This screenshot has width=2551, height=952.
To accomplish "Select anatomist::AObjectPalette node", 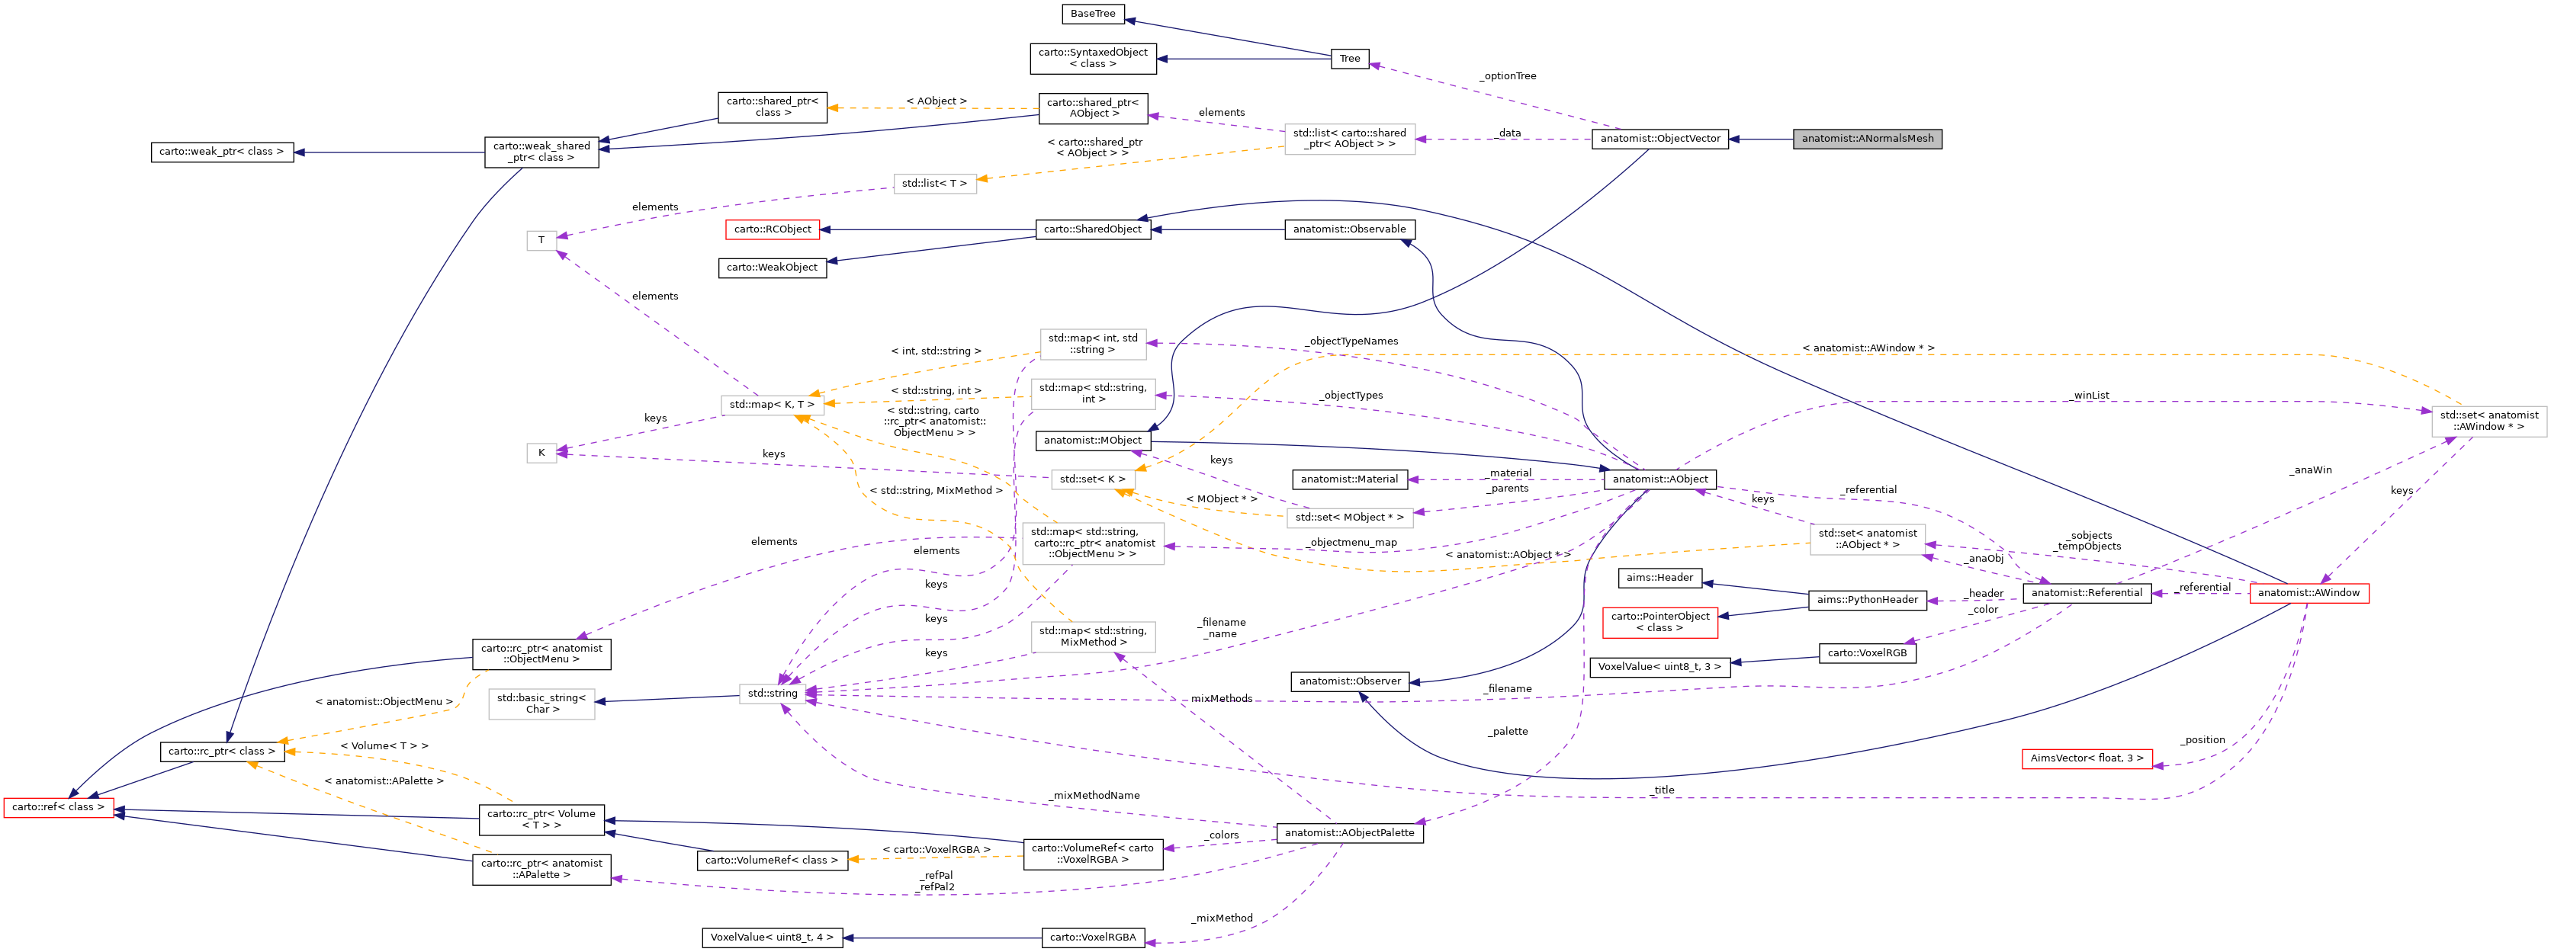I will click(x=1350, y=834).
